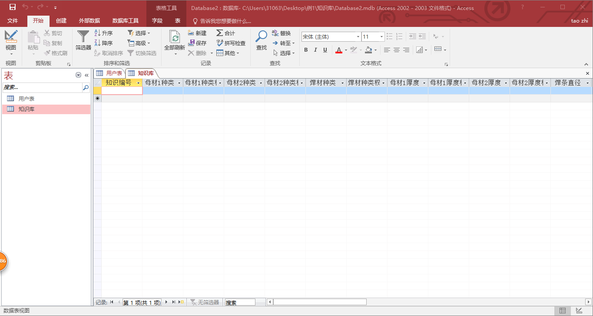Toggle italic text formatting

pyautogui.click(x=315, y=50)
